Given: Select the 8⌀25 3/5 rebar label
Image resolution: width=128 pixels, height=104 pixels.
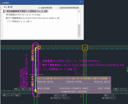Looking at the screenshot, I should pyautogui.click(x=109, y=95).
